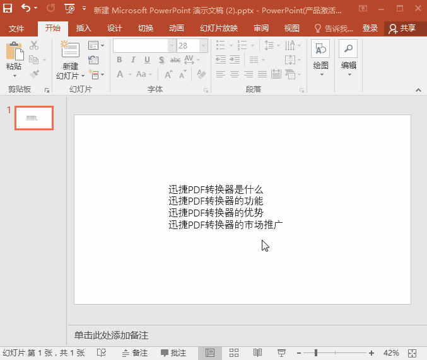427x360 pixels.
Task: Switch to the Animations tab
Action: pos(177,28)
